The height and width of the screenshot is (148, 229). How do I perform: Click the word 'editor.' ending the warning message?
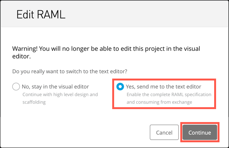(21, 56)
